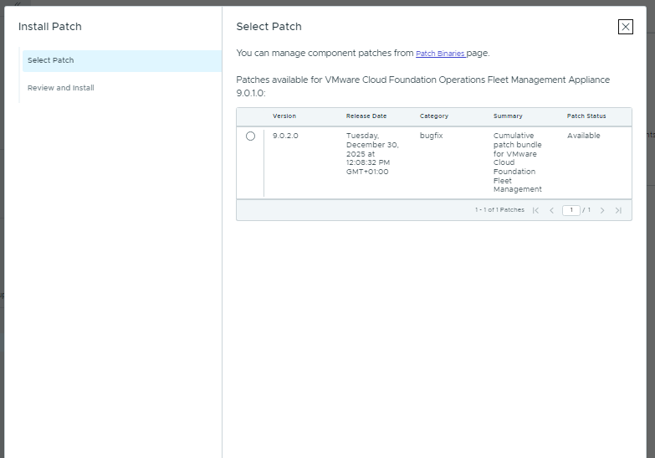Jump to first page of patches
This screenshot has width=655, height=458.
tap(535, 210)
